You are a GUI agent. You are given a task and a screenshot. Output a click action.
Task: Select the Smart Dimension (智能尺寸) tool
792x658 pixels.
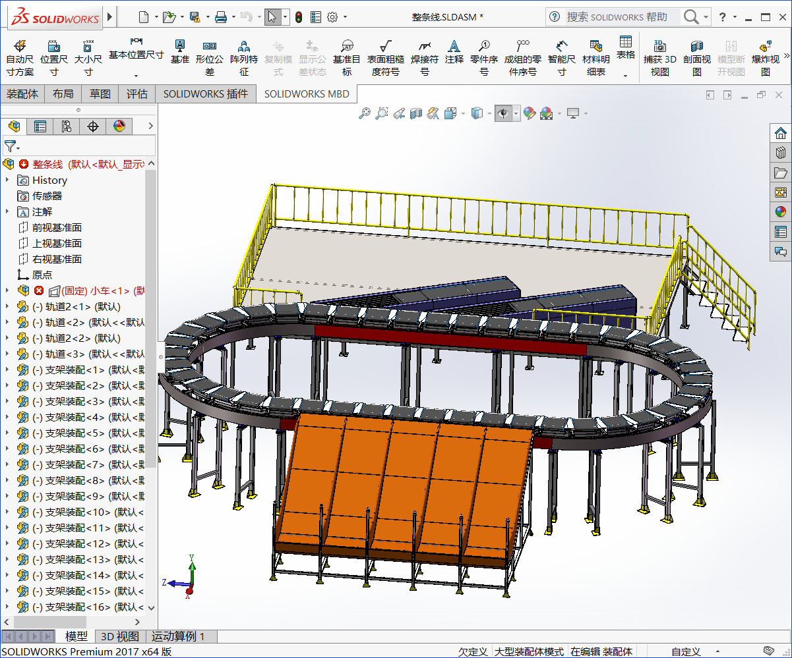click(561, 57)
